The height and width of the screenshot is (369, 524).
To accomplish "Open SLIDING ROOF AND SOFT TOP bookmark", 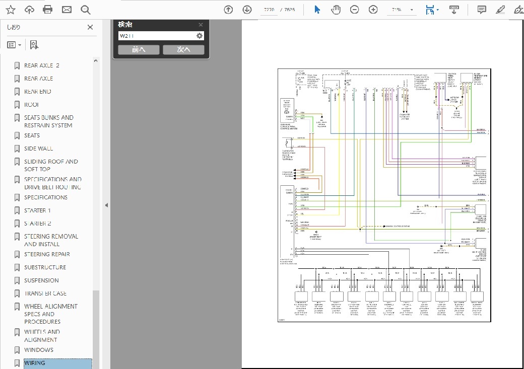I will [x=51, y=165].
